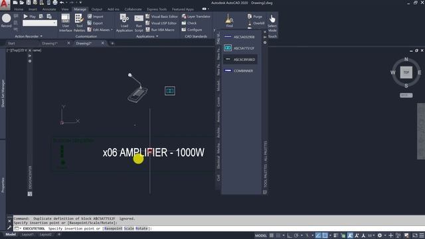Viewport: 425px width, 239px height.
Task: Select the COMBINNER palette block
Action: [x=240, y=71]
